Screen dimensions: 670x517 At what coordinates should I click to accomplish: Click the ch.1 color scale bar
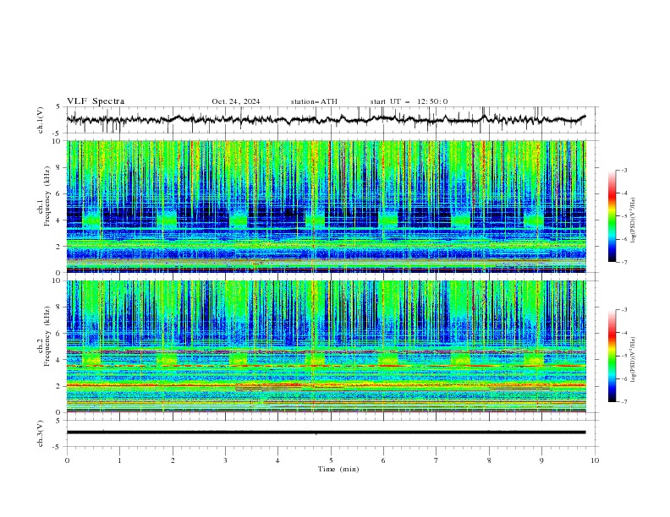point(612,216)
